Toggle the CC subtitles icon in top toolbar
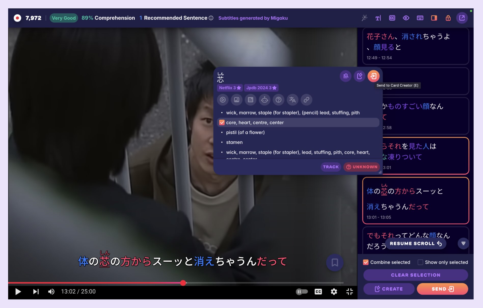 pyautogui.click(x=392, y=18)
